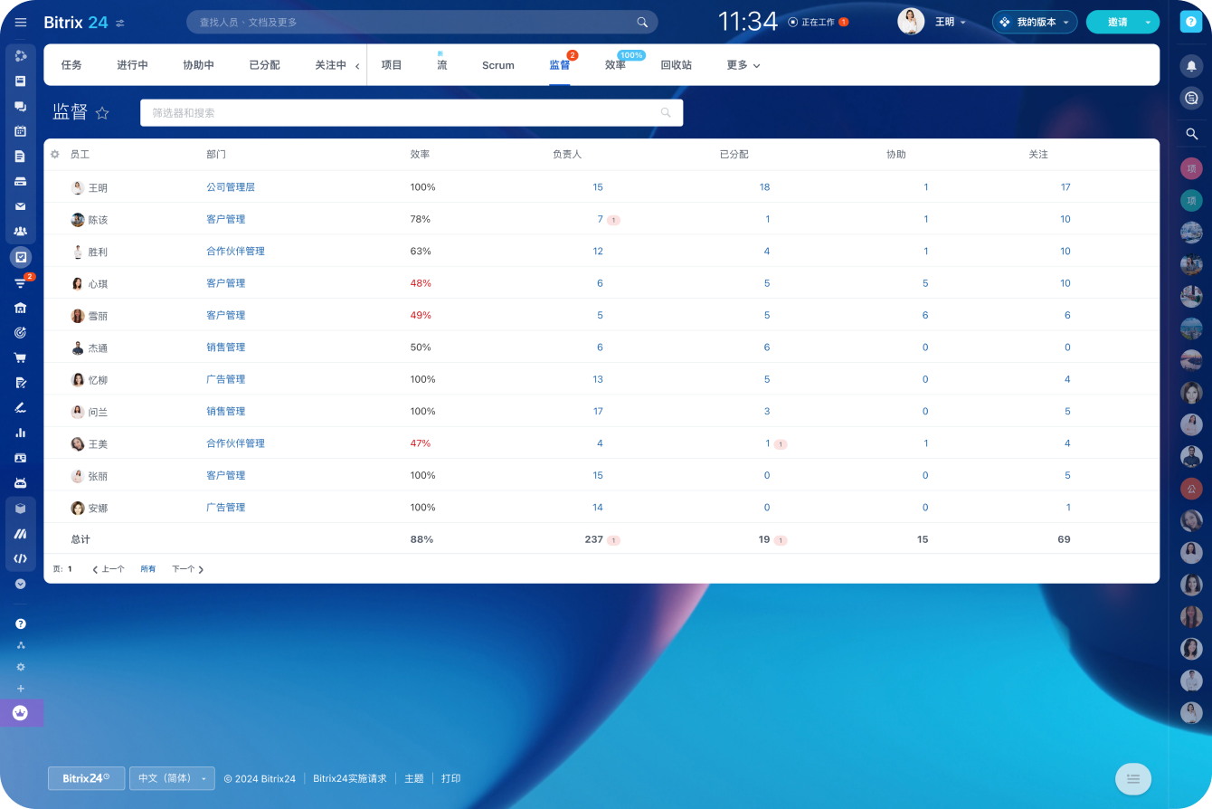Click the 公司管理层 department link
The width and height of the screenshot is (1212, 809).
(231, 187)
